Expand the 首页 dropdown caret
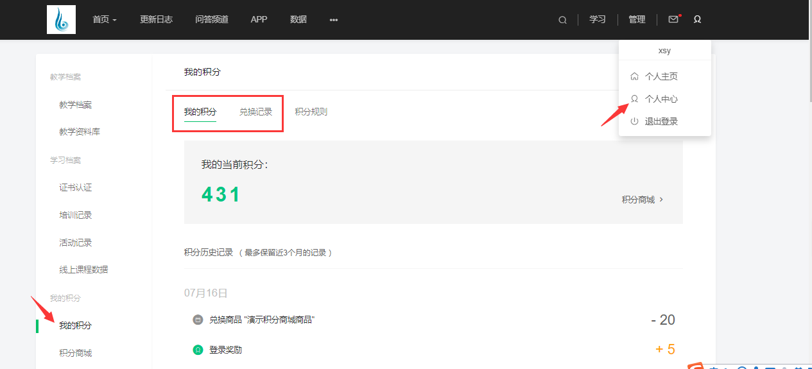Viewport: 812px width, 369px height. click(115, 20)
